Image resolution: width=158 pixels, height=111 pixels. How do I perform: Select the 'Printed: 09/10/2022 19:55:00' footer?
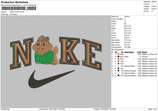105,109
